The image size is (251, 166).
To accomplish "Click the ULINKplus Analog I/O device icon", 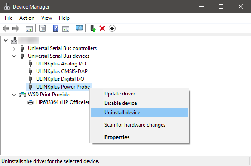I will coord(30,64).
